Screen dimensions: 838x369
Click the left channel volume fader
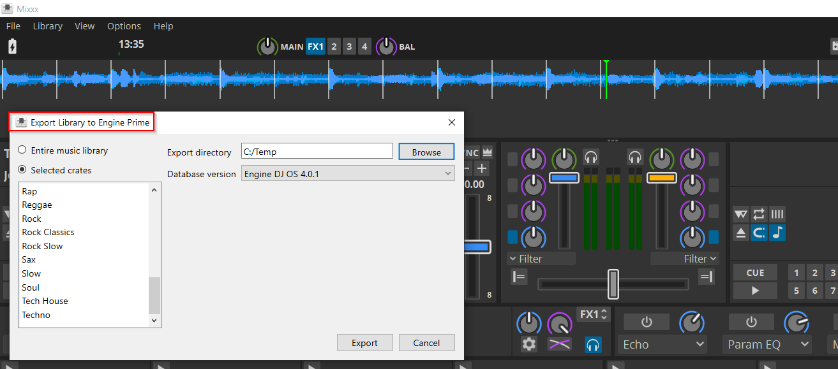[x=564, y=178]
